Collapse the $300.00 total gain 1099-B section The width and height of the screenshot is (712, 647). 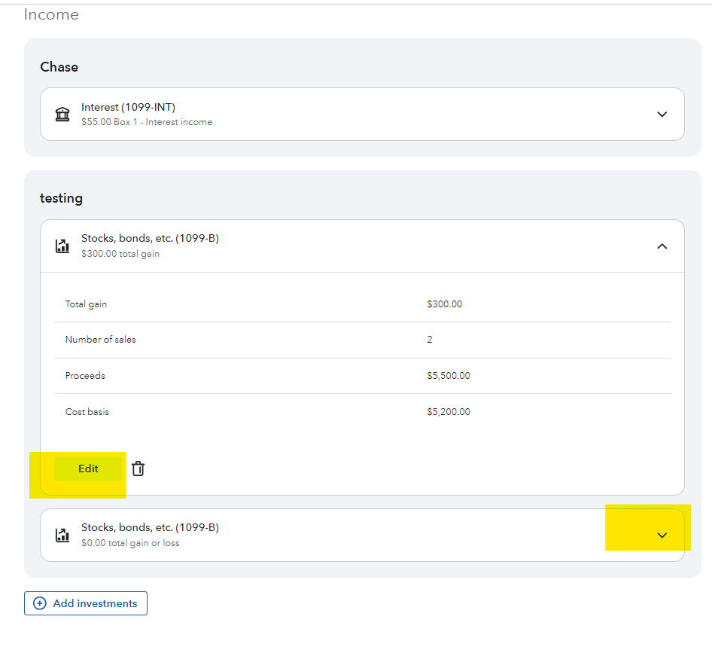coord(662,246)
